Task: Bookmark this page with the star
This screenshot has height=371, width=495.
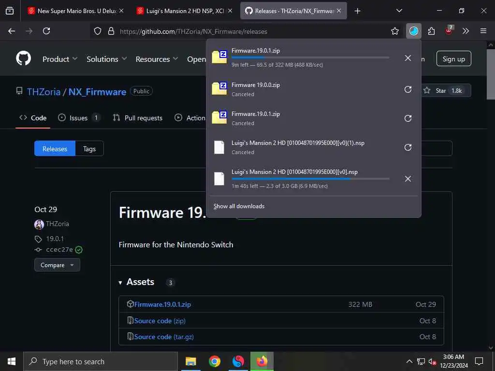Action: click(x=394, y=31)
